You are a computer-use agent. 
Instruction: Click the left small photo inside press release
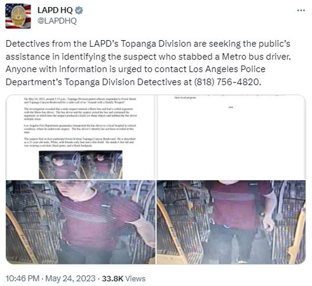click(x=60, y=165)
